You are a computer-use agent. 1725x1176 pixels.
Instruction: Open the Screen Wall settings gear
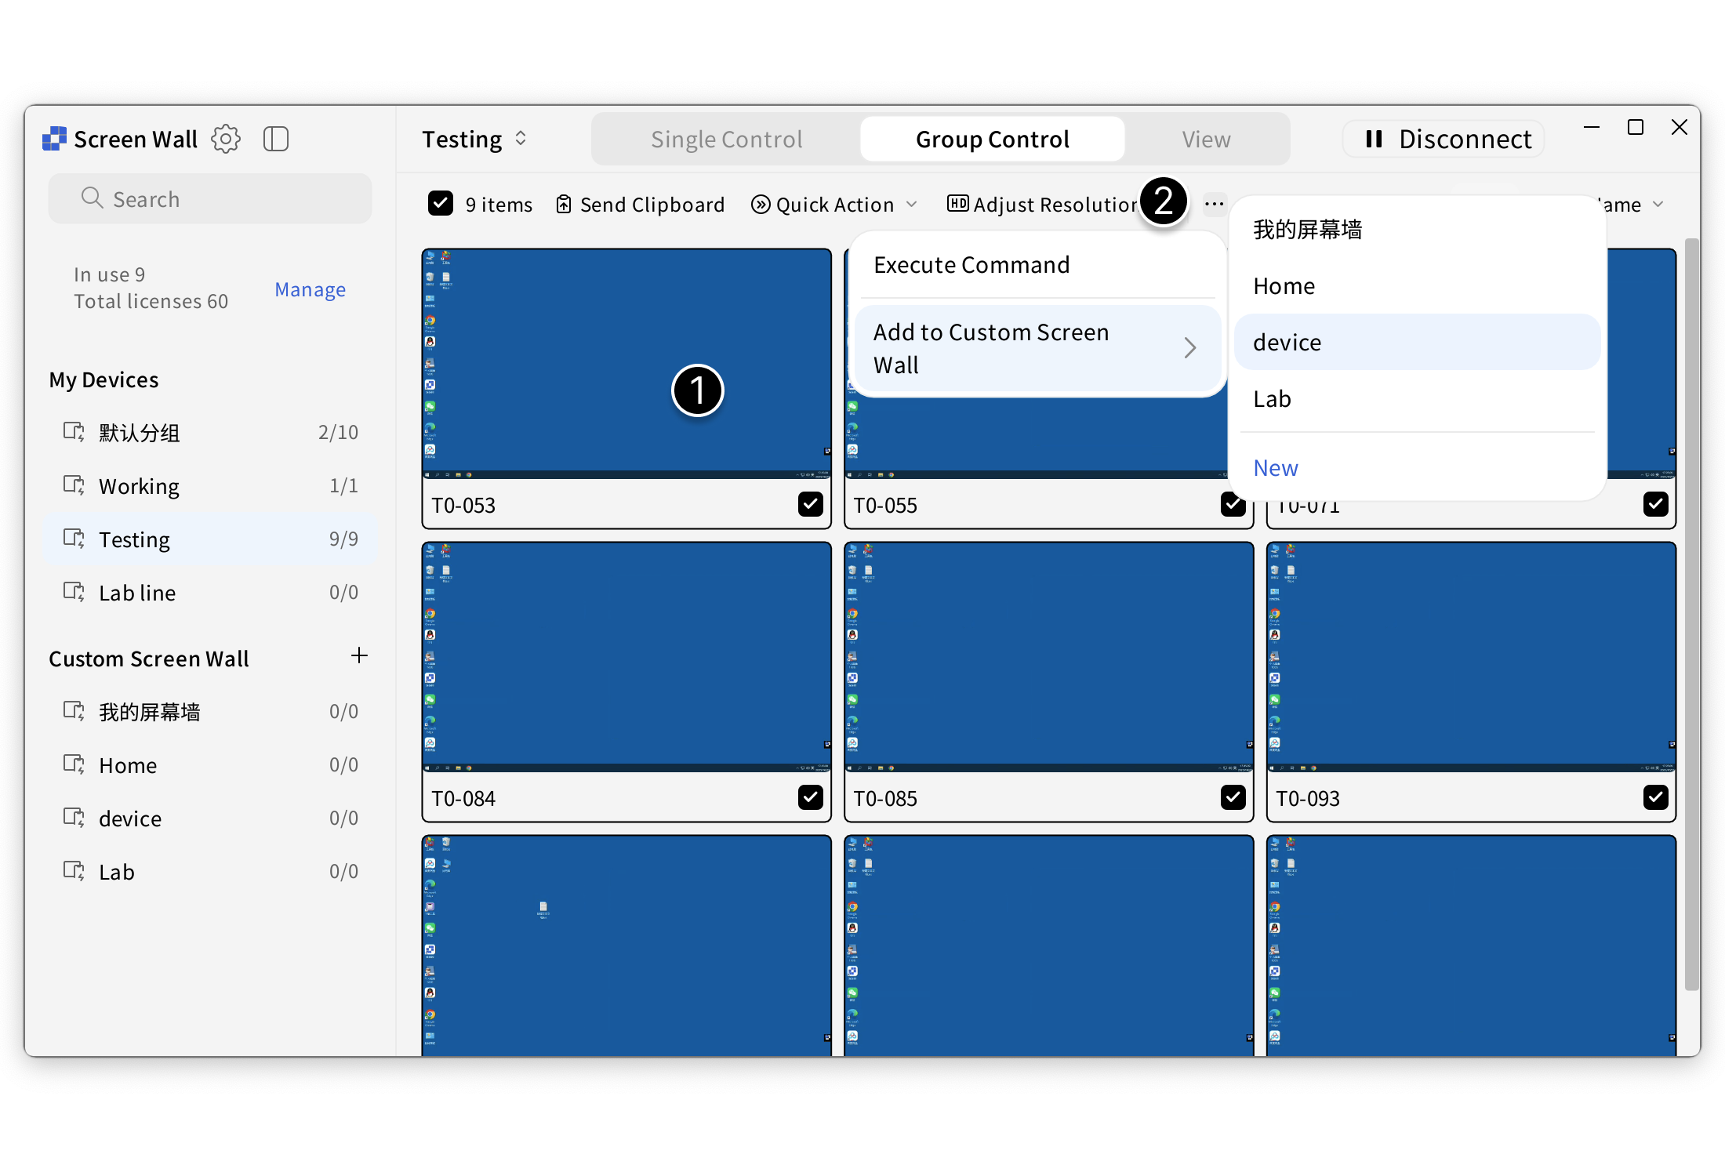coord(226,139)
